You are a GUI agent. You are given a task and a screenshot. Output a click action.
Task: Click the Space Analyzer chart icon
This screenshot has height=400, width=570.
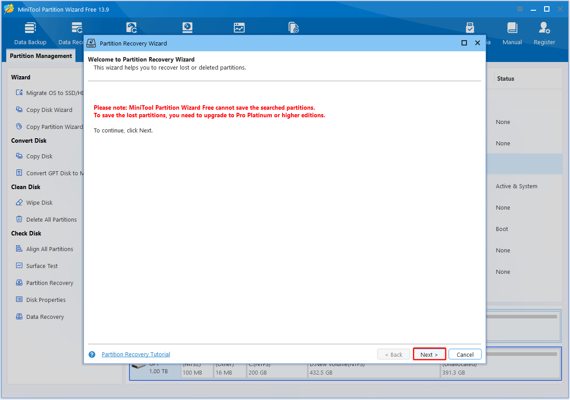(239, 28)
